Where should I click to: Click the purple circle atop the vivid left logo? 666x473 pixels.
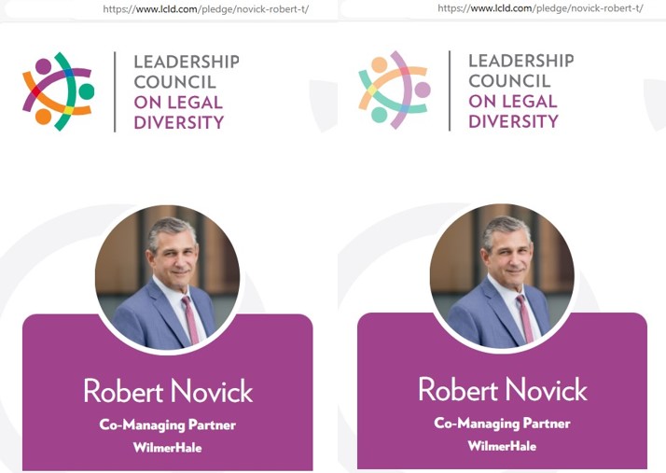[x=43, y=66]
